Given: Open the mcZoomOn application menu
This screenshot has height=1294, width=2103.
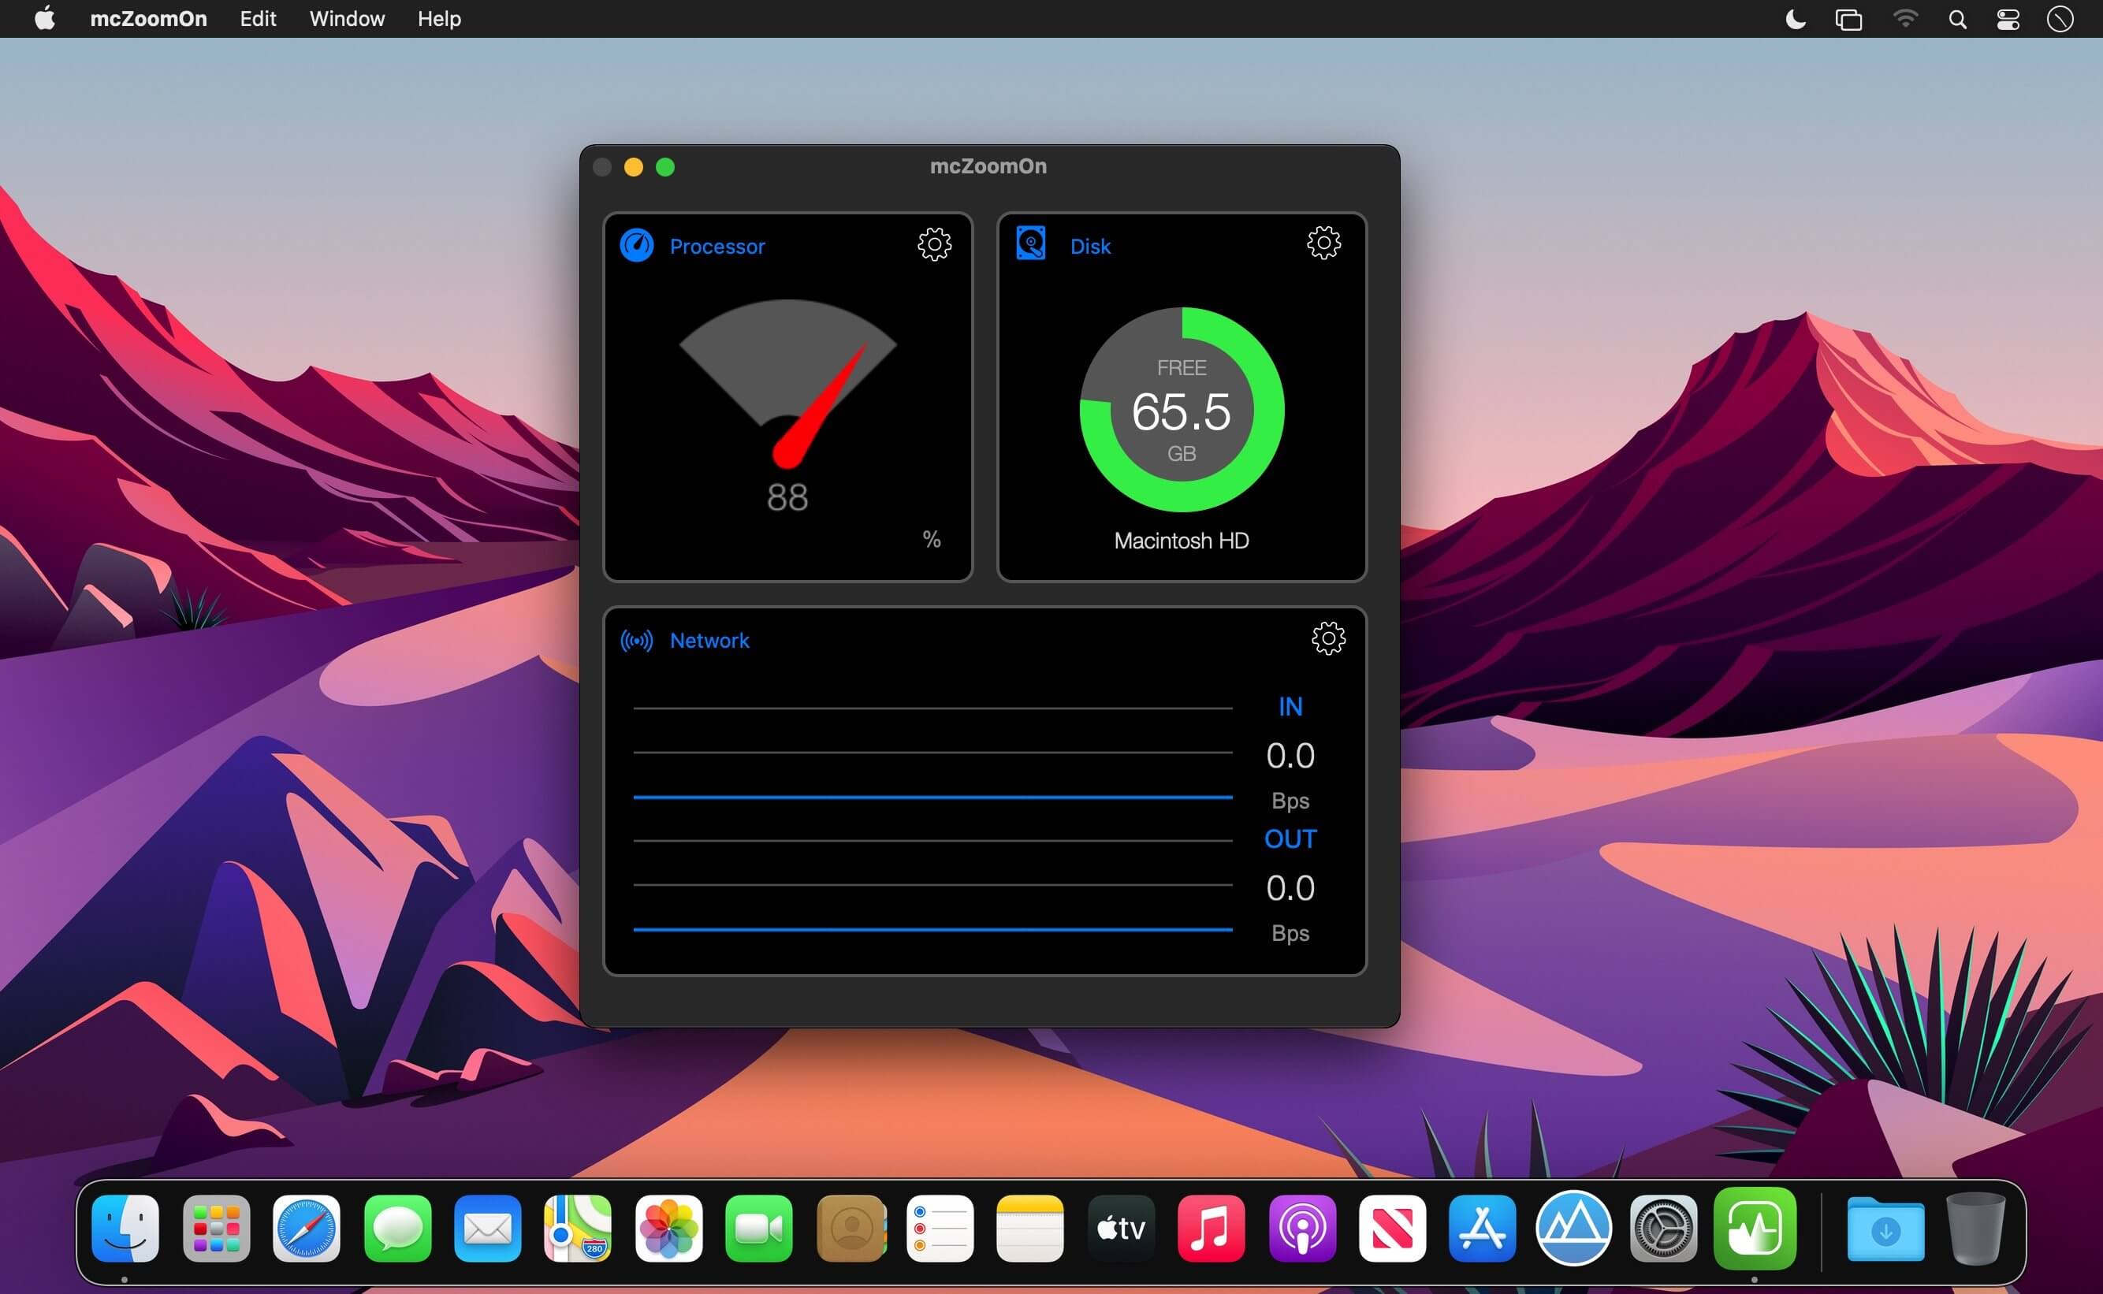Looking at the screenshot, I should point(148,19).
